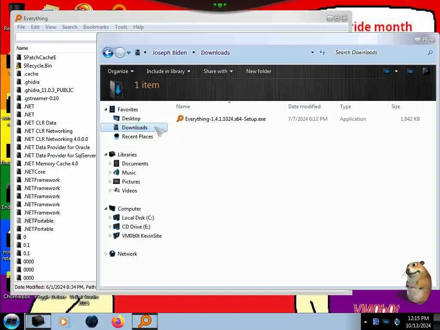Image resolution: width=440 pixels, height=330 pixels.
Task: Click the Back arrow in Explorer
Action: [x=108, y=52]
